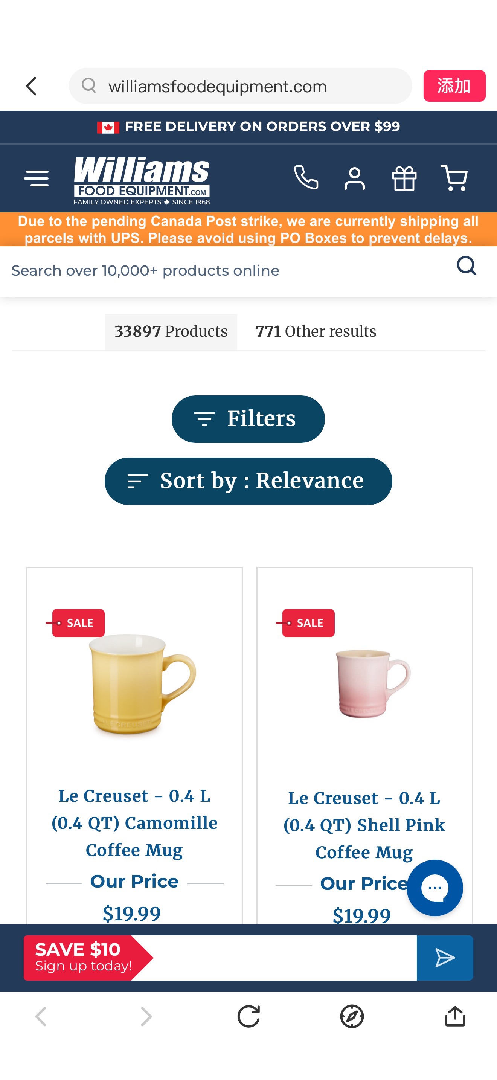The width and height of the screenshot is (497, 1080).
Task: Tap the phone contact icon
Action: 306,178
